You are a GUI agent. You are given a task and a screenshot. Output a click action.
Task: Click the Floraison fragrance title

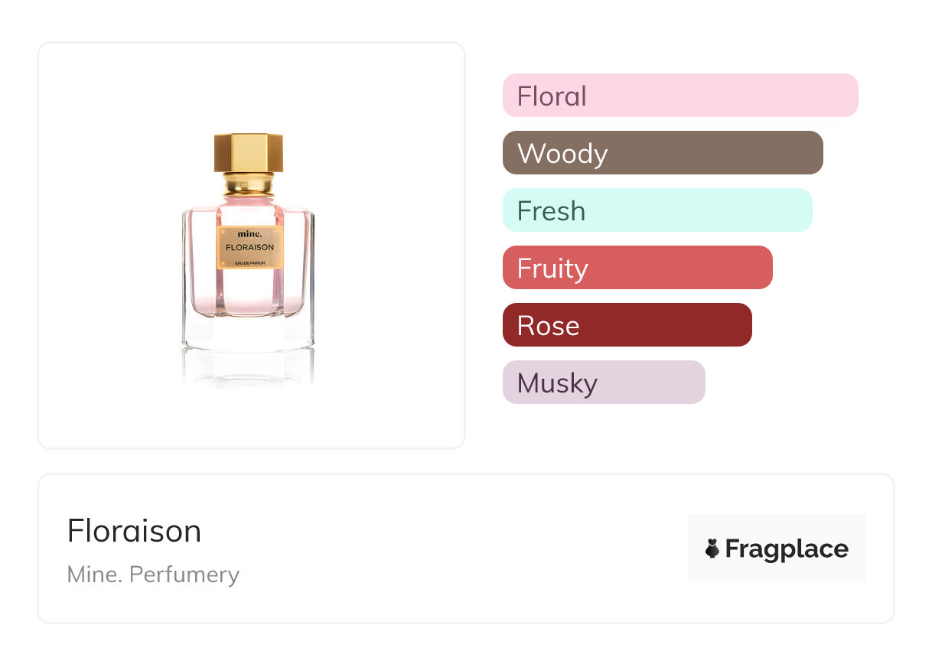[134, 531]
